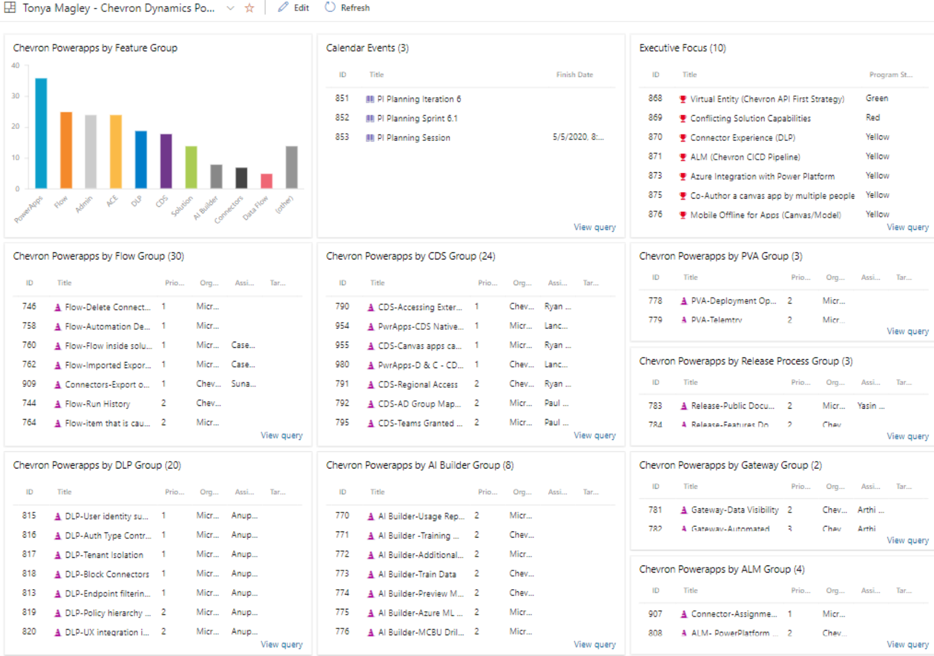This screenshot has width=934, height=656.
Task: Click feature icon for DLP-Block Connectors
Action: 58,575
